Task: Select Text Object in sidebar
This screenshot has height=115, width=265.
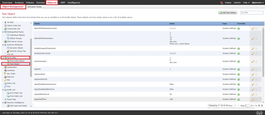Action: tap(14, 64)
